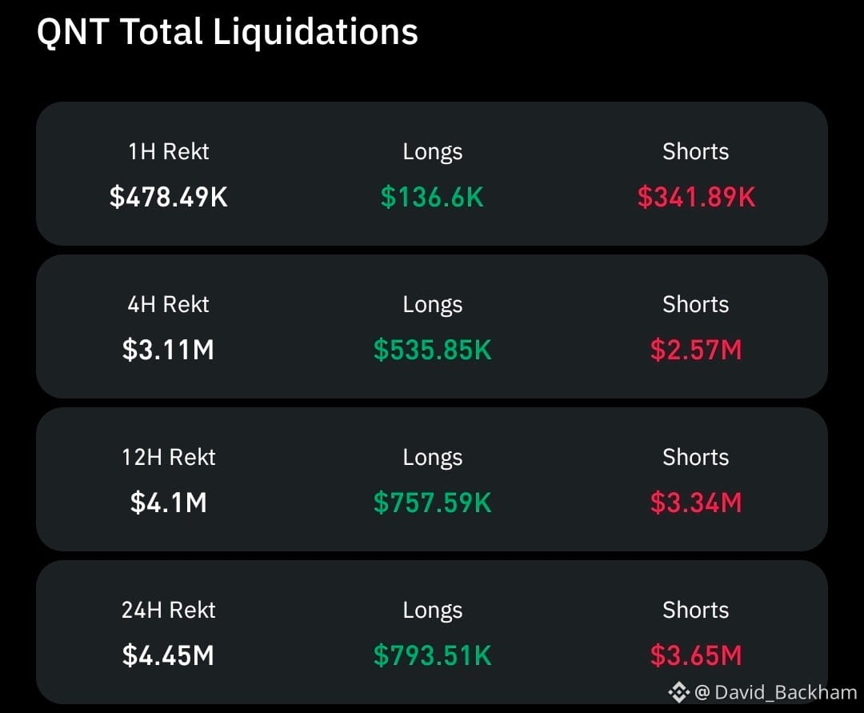Select the $4.45M 24H total
The width and height of the screenshot is (864, 713).
point(169,655)
